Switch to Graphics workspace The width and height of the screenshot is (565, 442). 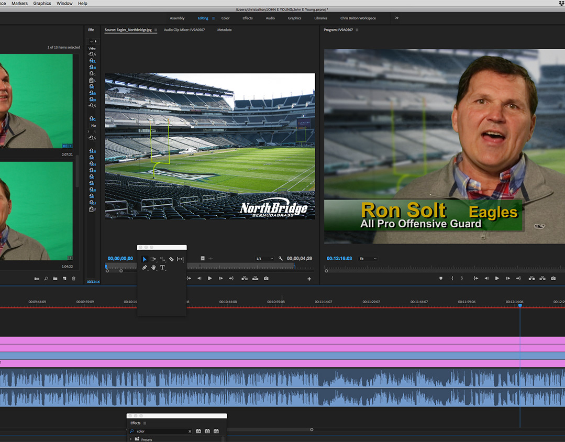tap(294, 18)
